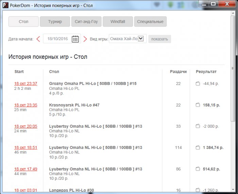Viewport: 238px width, 194px height.
Task: Click wallet icon for Krasnoyarsk result
Action: pos(198,105)
